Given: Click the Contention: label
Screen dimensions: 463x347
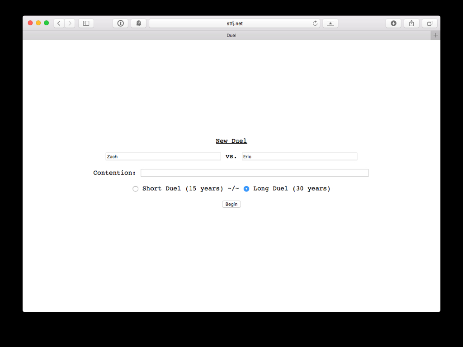Looking at the screenshot, I should pos(114,173).
